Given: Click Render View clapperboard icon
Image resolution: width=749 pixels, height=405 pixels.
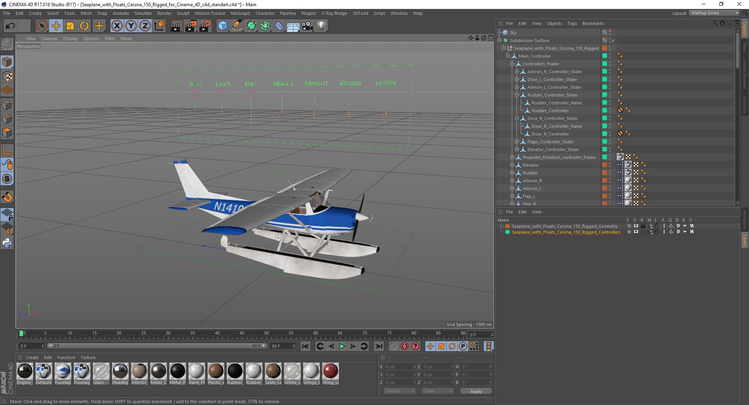Looking at the screenshot, I should (176, 26).
